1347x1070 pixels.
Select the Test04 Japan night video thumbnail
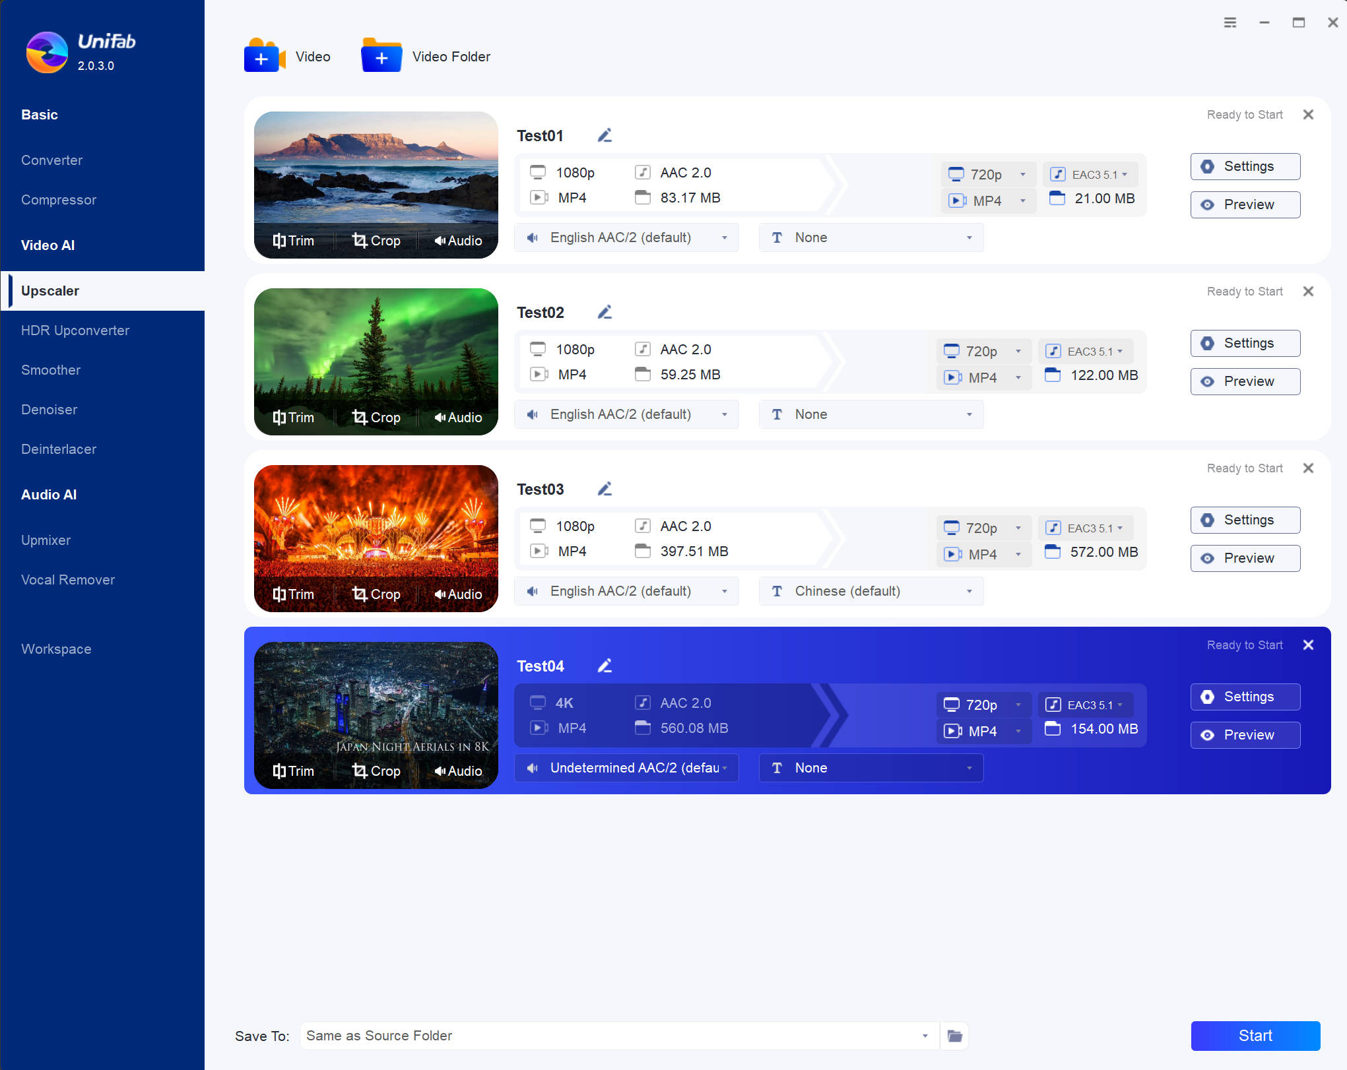pos(376,699)
